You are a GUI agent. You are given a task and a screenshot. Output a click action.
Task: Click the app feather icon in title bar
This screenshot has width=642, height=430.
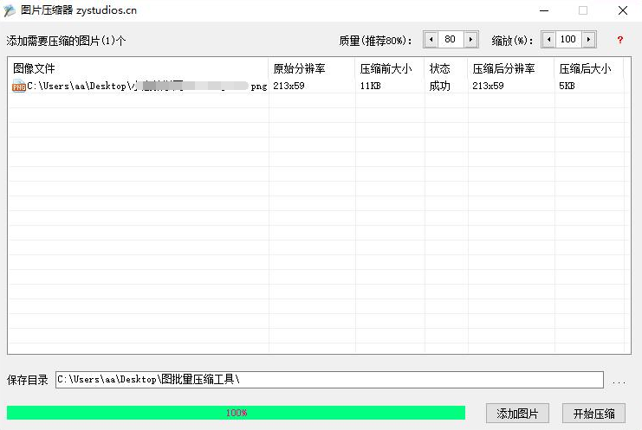[x=10, y=10]
